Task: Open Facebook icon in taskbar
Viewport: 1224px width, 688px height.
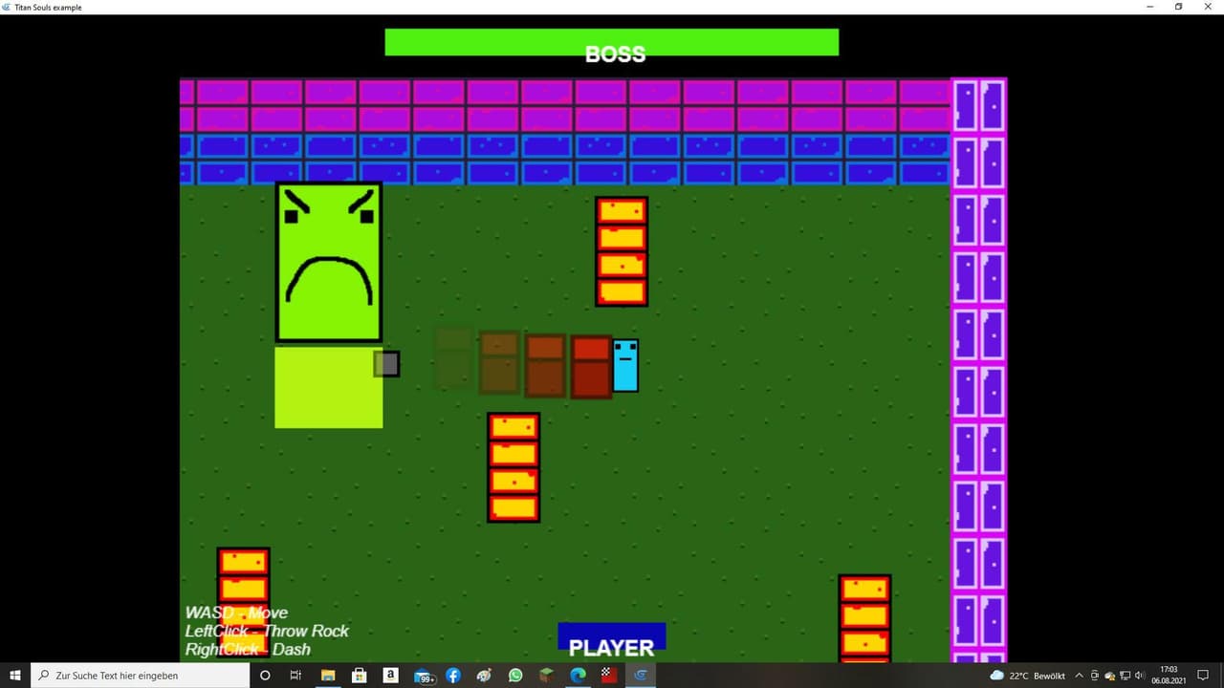Action: (x=453, y=675)
